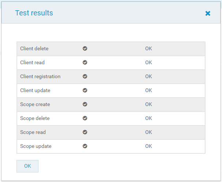Click the check icon for Scope create
Image resolution: width=222 pixels, height=182 pixels.
click(85, 104)
